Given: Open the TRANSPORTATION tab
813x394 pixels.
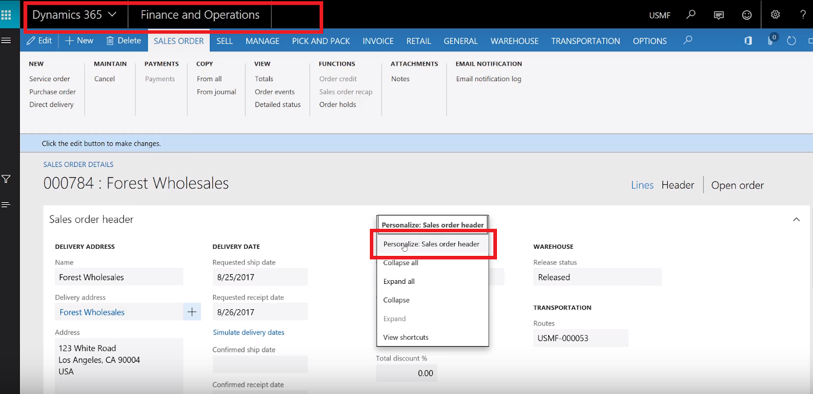Looking at the screenshot, I should coord(586,41).
